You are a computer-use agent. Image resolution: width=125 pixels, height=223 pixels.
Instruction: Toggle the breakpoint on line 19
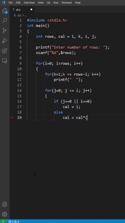coord(12,118)
